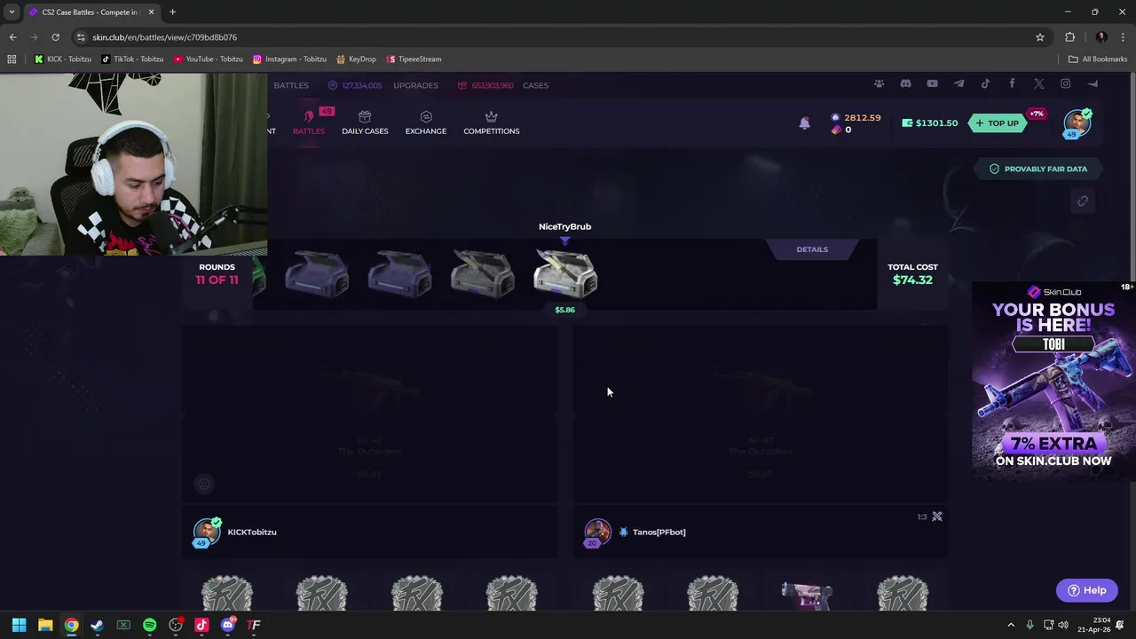
Task: Open battle DETAILS button
Action: pyautogui.click(x=812, y=249)
